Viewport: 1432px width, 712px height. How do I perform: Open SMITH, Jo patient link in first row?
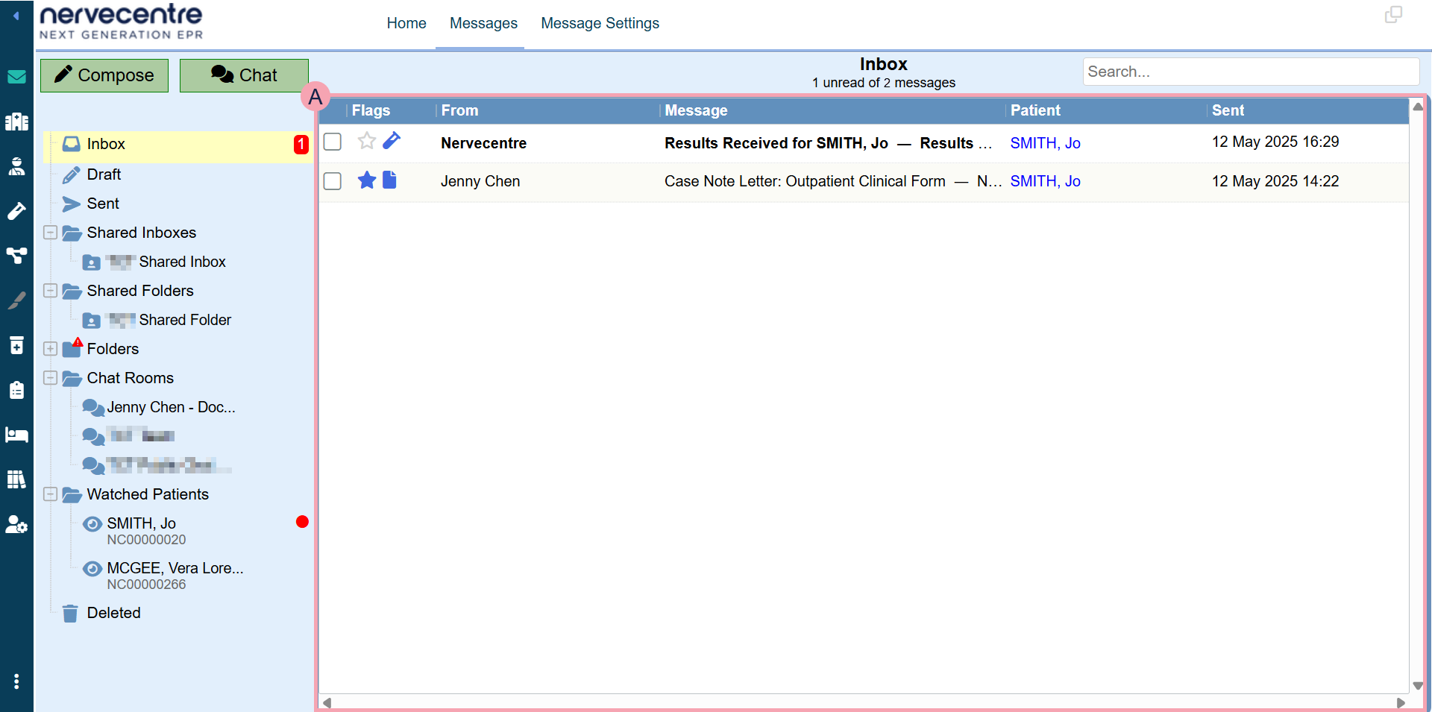click(x=1045, y=143)
